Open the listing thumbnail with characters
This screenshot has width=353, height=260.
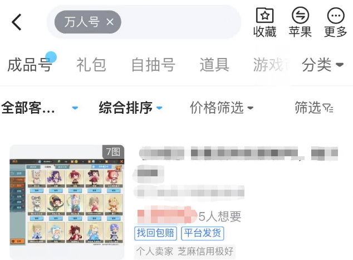pyautogui.click(x=67, y=203)
